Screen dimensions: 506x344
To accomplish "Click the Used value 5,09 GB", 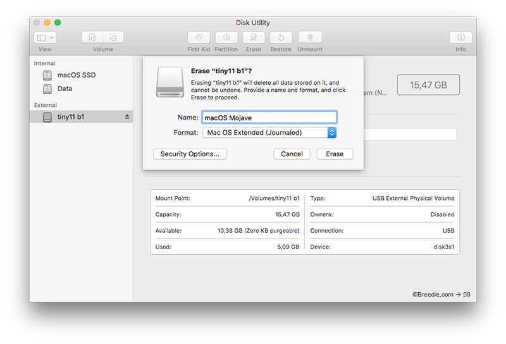I will click(288, 247).
